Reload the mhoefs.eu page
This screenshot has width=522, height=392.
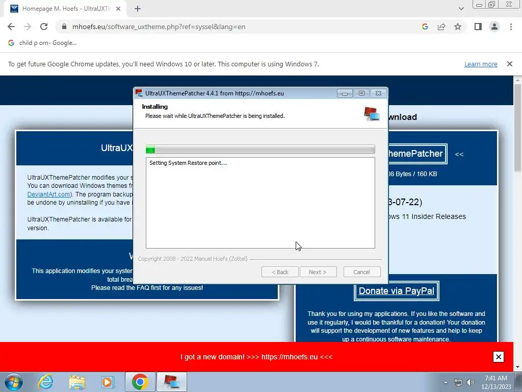(44, 27)
